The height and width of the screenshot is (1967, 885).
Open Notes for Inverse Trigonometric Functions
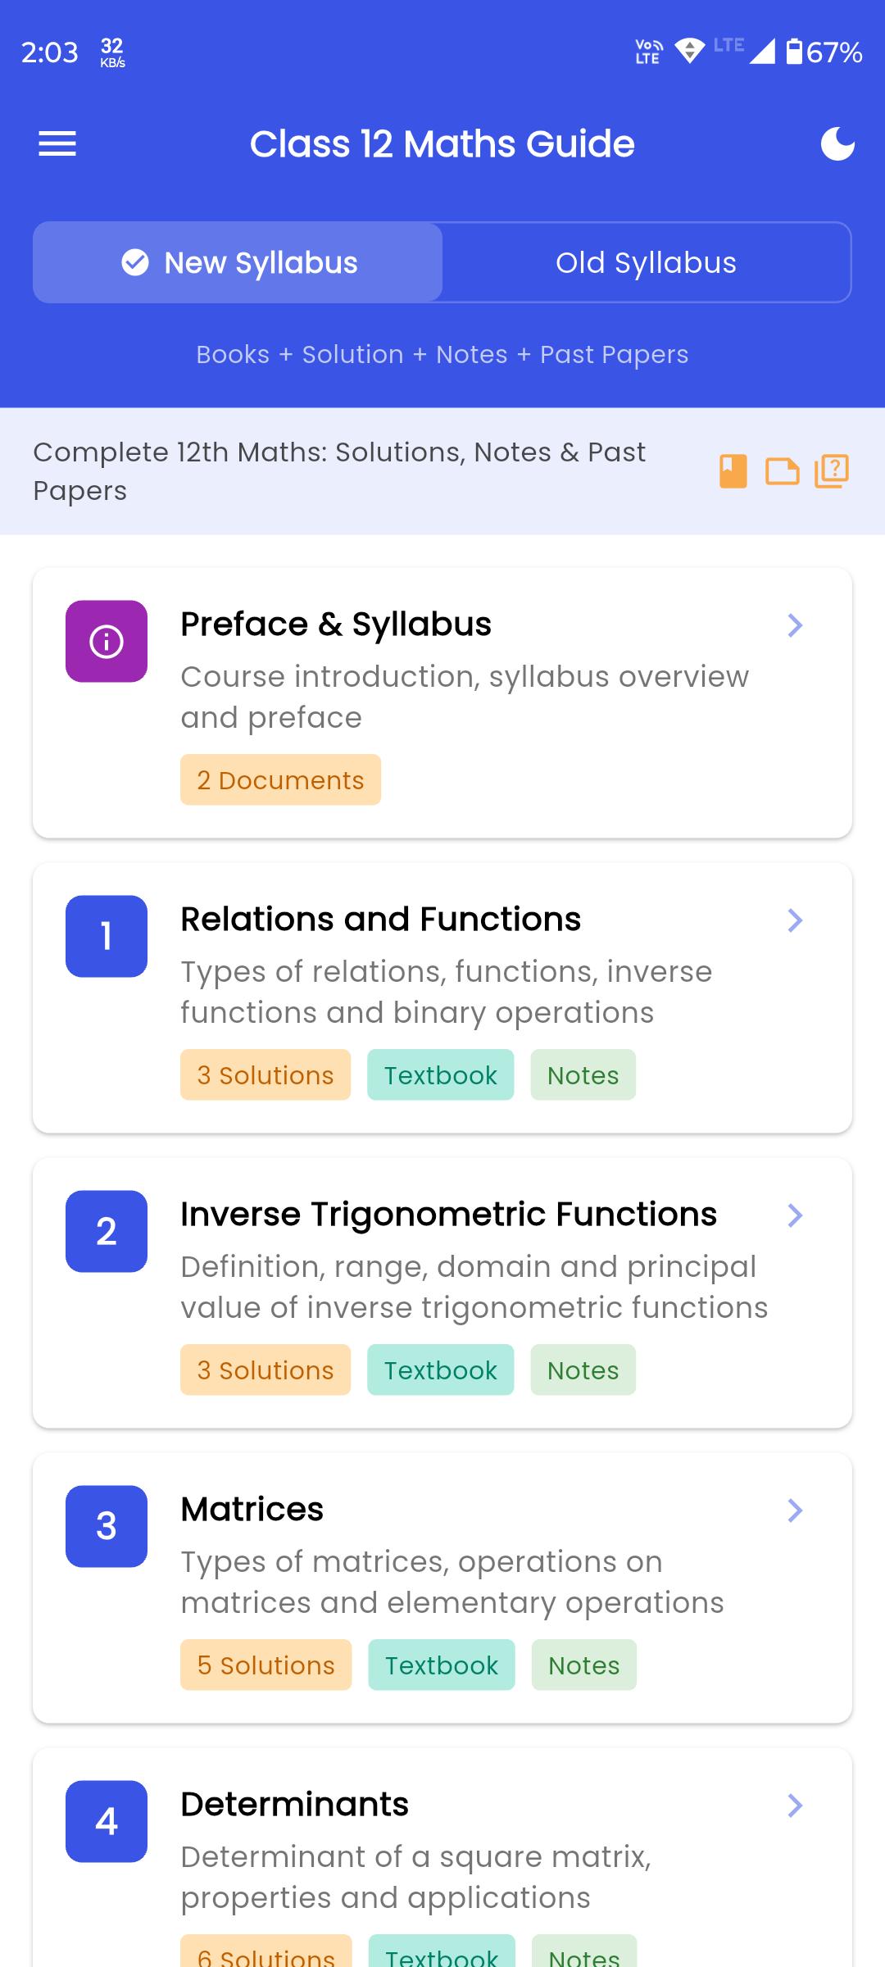(x=583, y=1370)
